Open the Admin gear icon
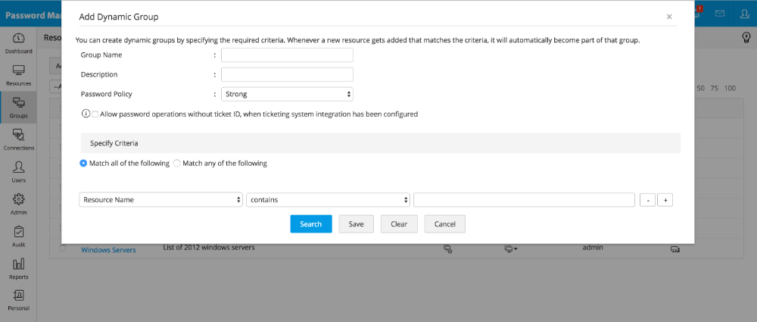Viewport: 757px width, 322px height. click(18, 204)
